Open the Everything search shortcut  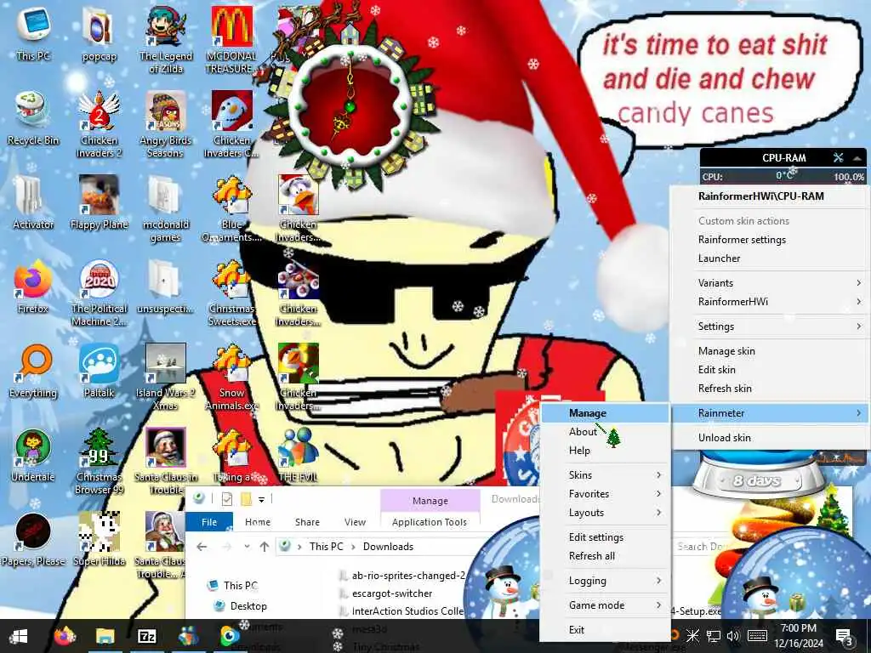coord(33,371)
